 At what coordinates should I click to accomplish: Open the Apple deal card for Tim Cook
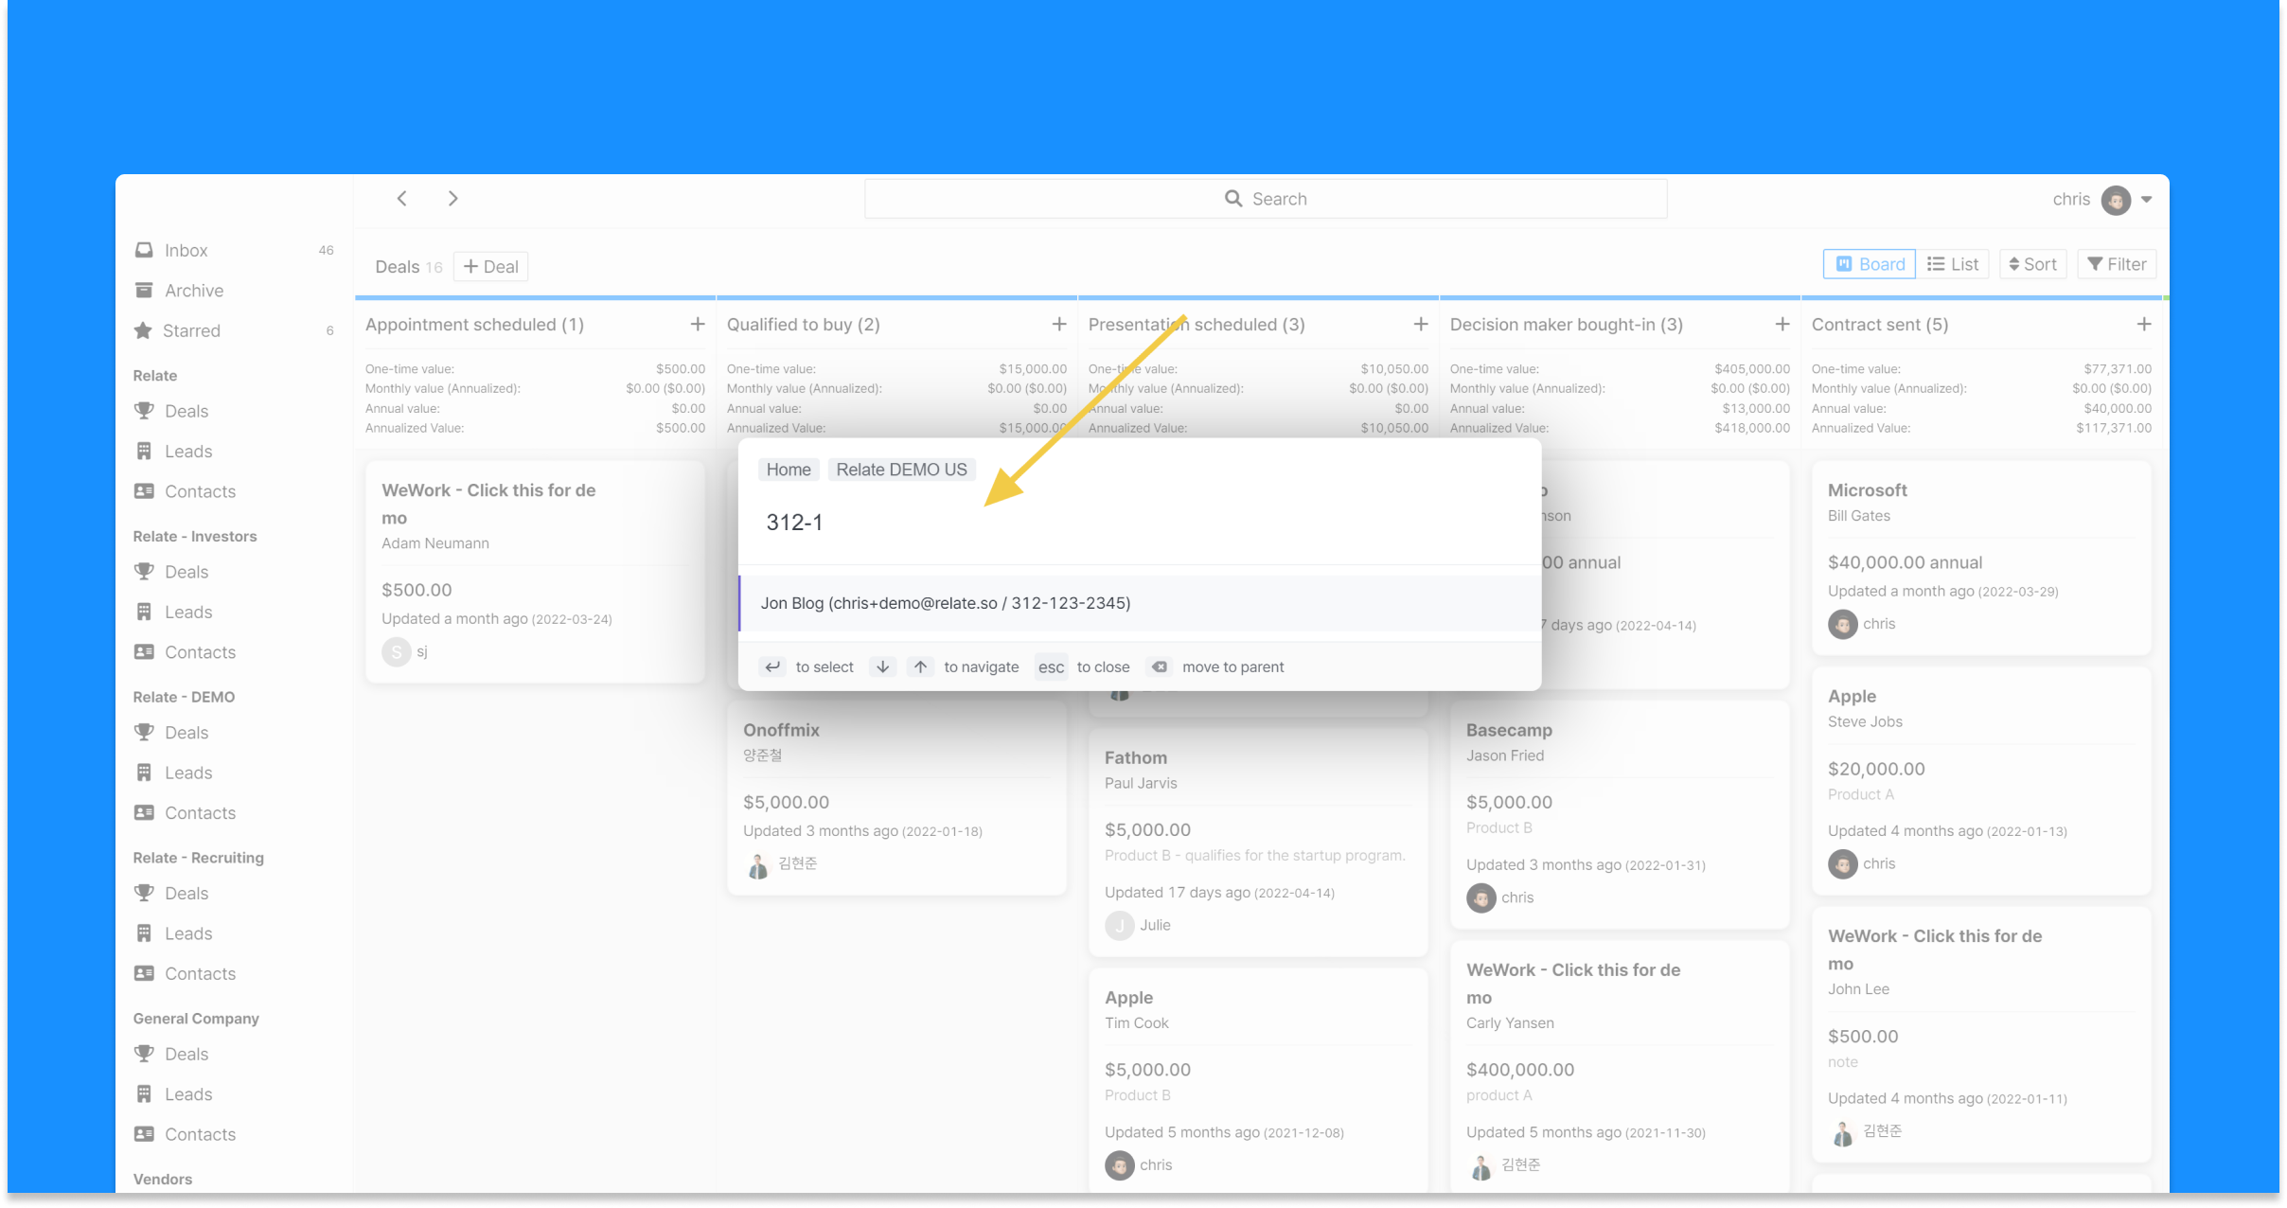pos(1258,1080)
